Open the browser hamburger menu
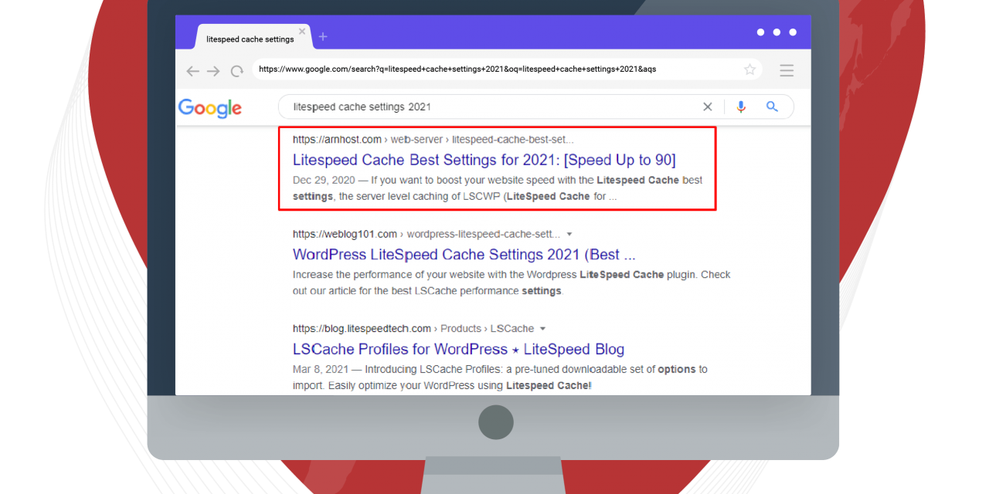Viewport: 989px width, 494px height. click(787, 71)
